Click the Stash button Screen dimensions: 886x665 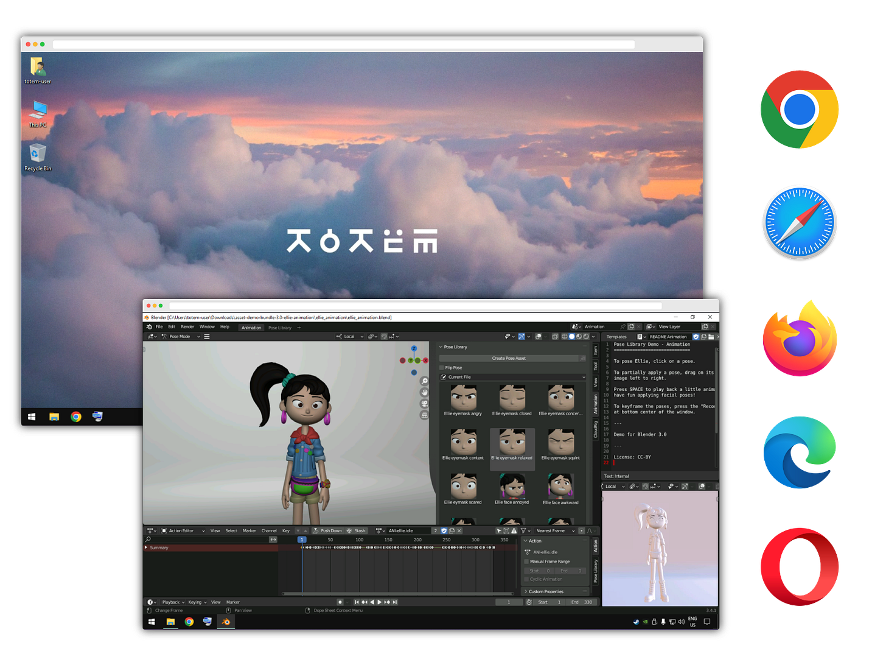pyautogui.click(x=357, y=530)
